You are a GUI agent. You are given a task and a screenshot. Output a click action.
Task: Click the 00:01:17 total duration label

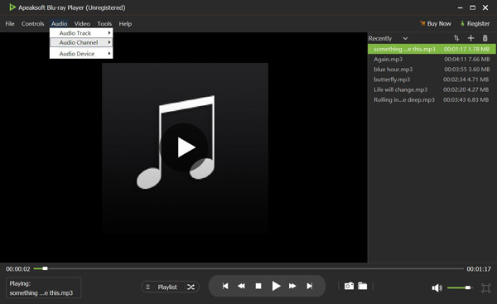point(479,269)
